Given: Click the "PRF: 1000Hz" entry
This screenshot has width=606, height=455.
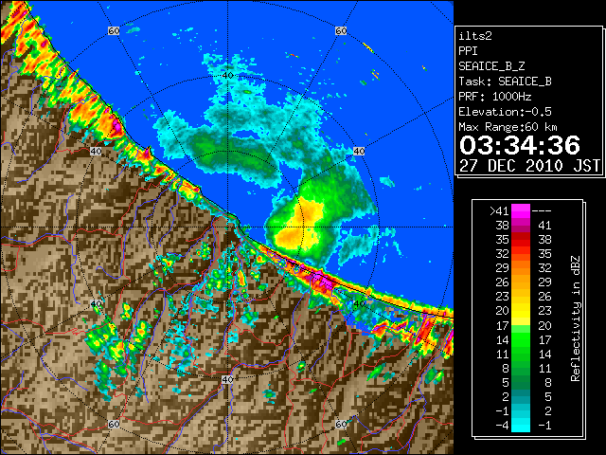Looking at the screenshot, I should pyautogui.click(x=495, y=97).
